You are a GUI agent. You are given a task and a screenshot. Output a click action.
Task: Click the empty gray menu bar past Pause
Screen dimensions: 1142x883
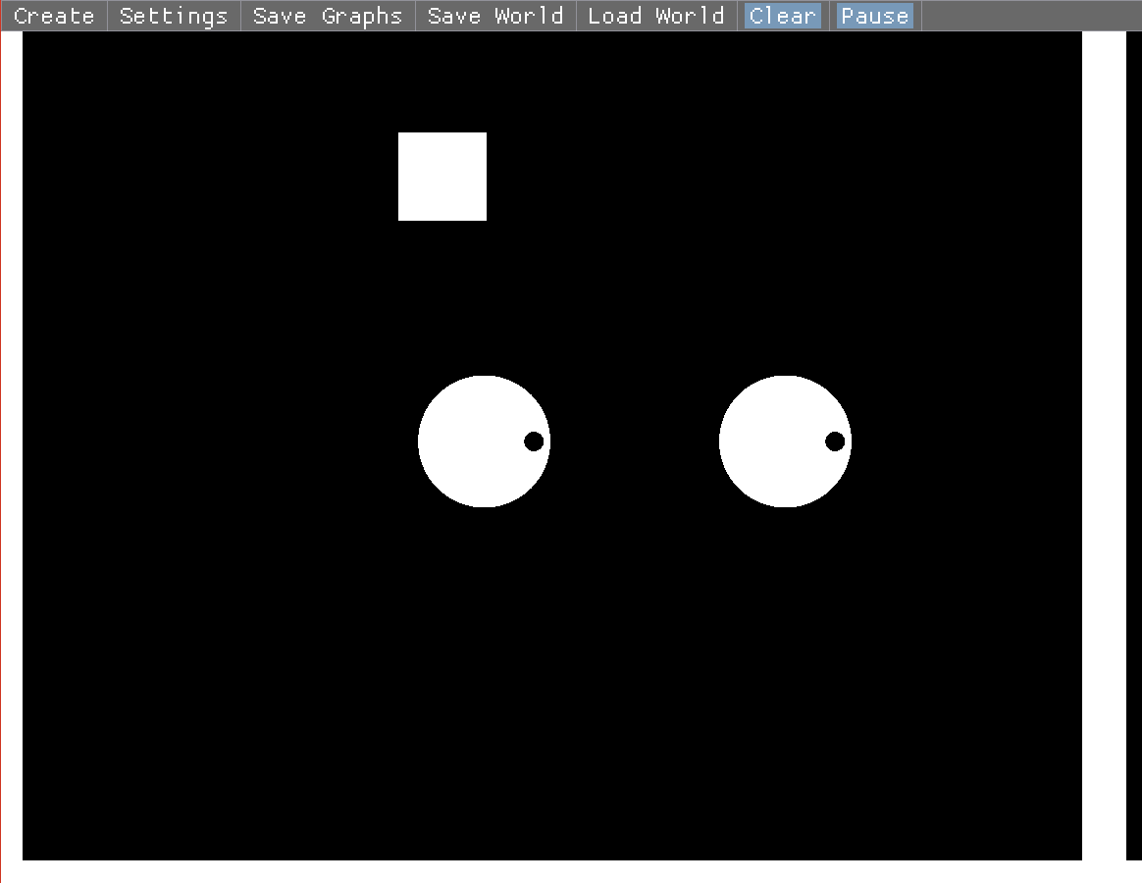pyautogui.click(x=1030, y=16)
